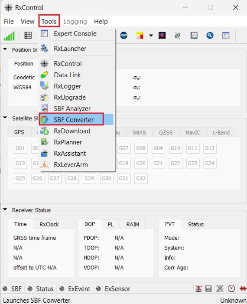Click the crossed-out antenna status bar icon
This screenshot has height=304, width=247.
(198, 289)
